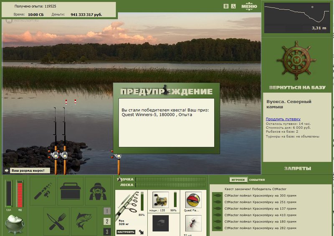The image size is (334, 236).
Task: Click the quest winner prize message text
Action: [165, 112]
